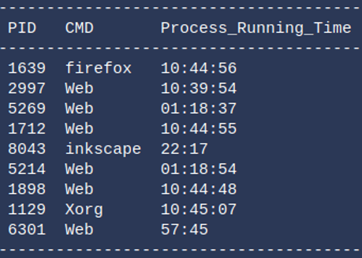The width and height of the screenshot is (362, 258).
Task: Select PID 5269 in the list
Action: click(26, 109)
